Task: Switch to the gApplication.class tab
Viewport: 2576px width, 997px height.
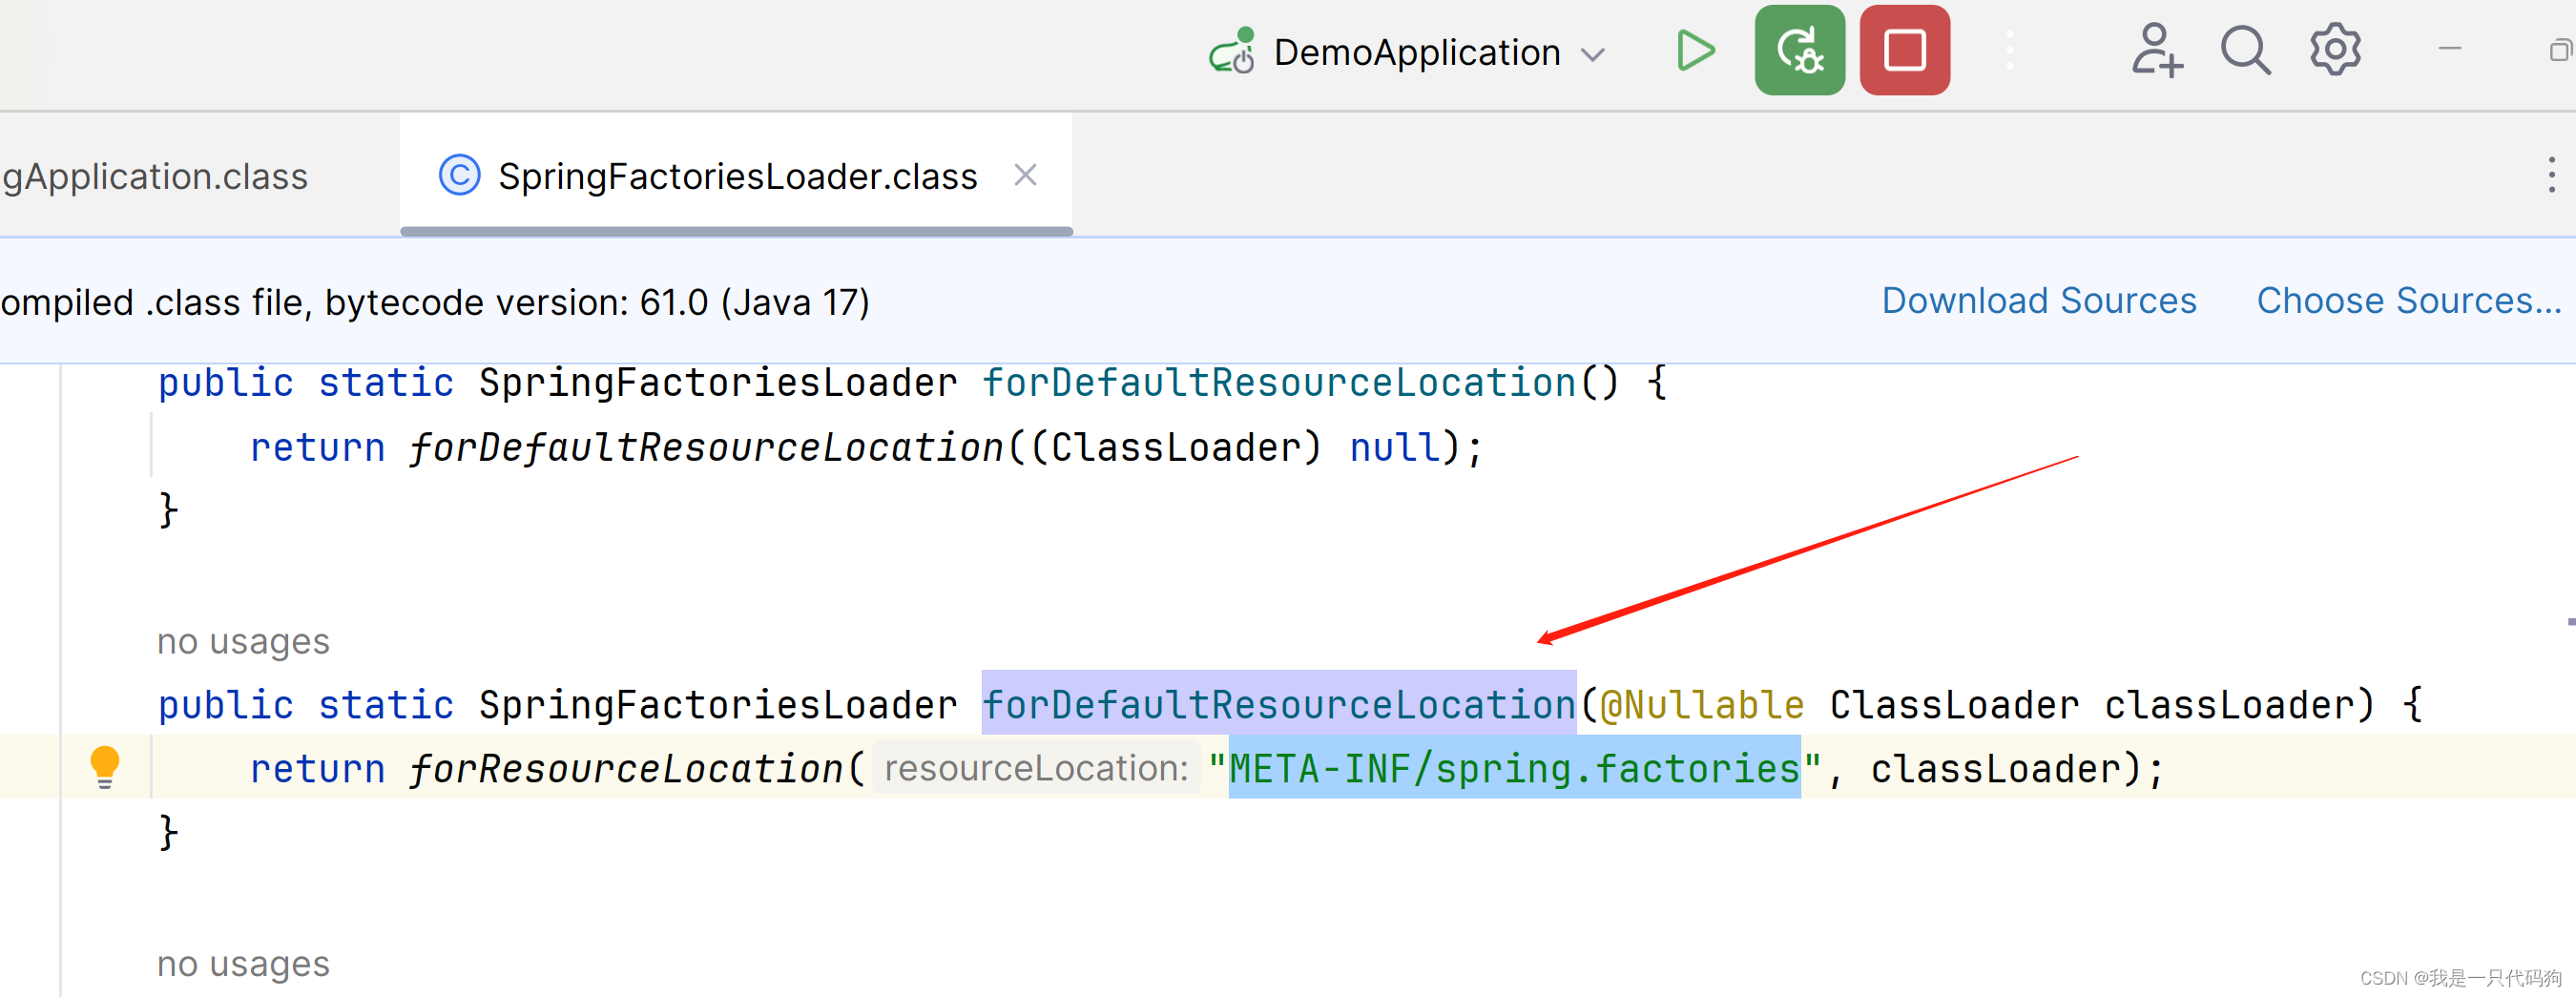Action: point(155,175)
